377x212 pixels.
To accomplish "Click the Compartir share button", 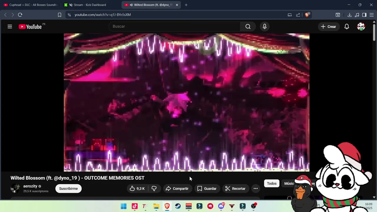I will [177, 188].
